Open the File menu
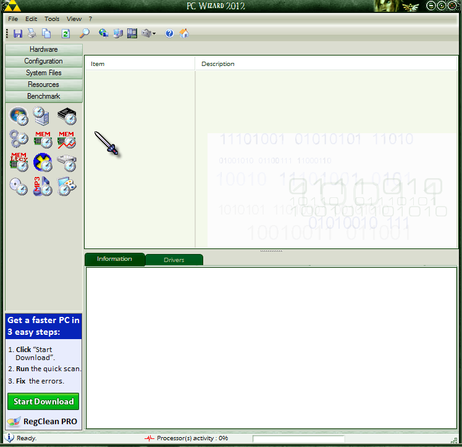 pyautogui.click(x=13, y=19)
